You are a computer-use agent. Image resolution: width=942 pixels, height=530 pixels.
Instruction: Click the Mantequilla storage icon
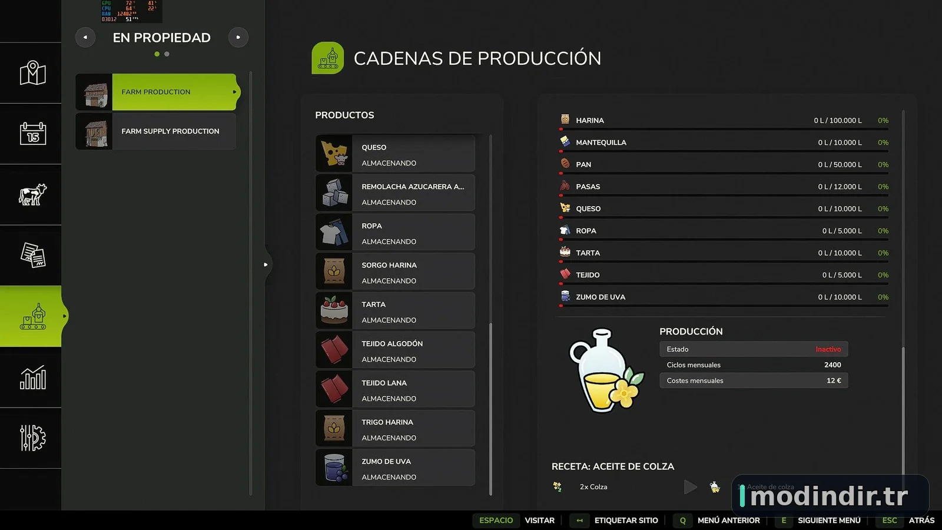(x=565, y=141)
